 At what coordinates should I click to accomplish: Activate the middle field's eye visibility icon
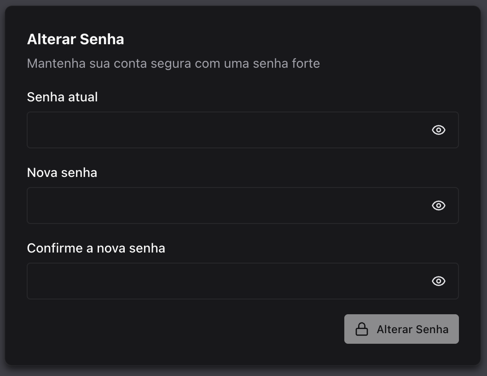[x=438, y=206]
